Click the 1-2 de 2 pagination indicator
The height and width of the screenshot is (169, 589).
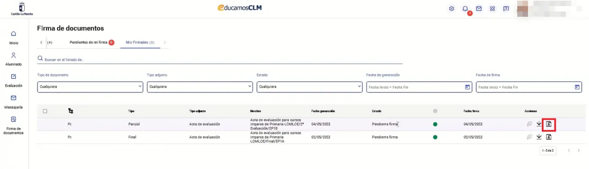click(548, 150)
